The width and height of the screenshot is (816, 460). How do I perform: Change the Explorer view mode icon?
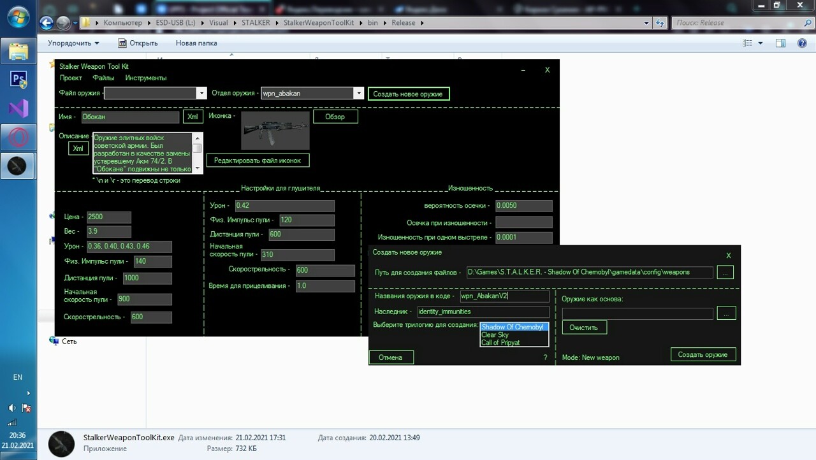click(747, 43)
